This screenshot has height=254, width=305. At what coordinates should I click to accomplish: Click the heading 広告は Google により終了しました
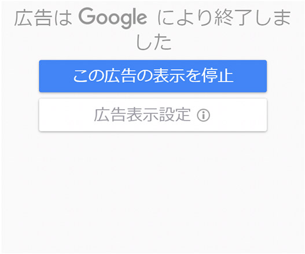pyautogui.click(x=153, y=29)
